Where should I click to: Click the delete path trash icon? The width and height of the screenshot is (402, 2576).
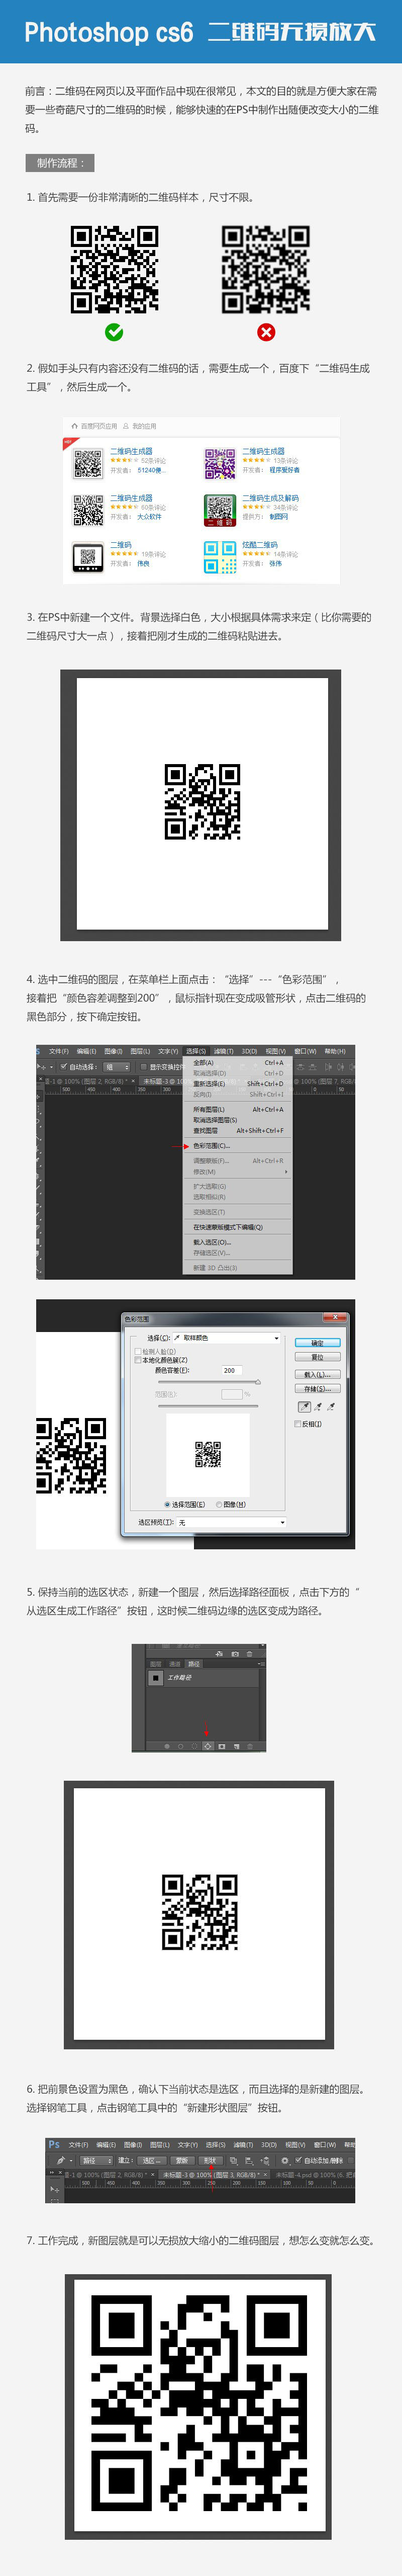[x=250, y=1746]
